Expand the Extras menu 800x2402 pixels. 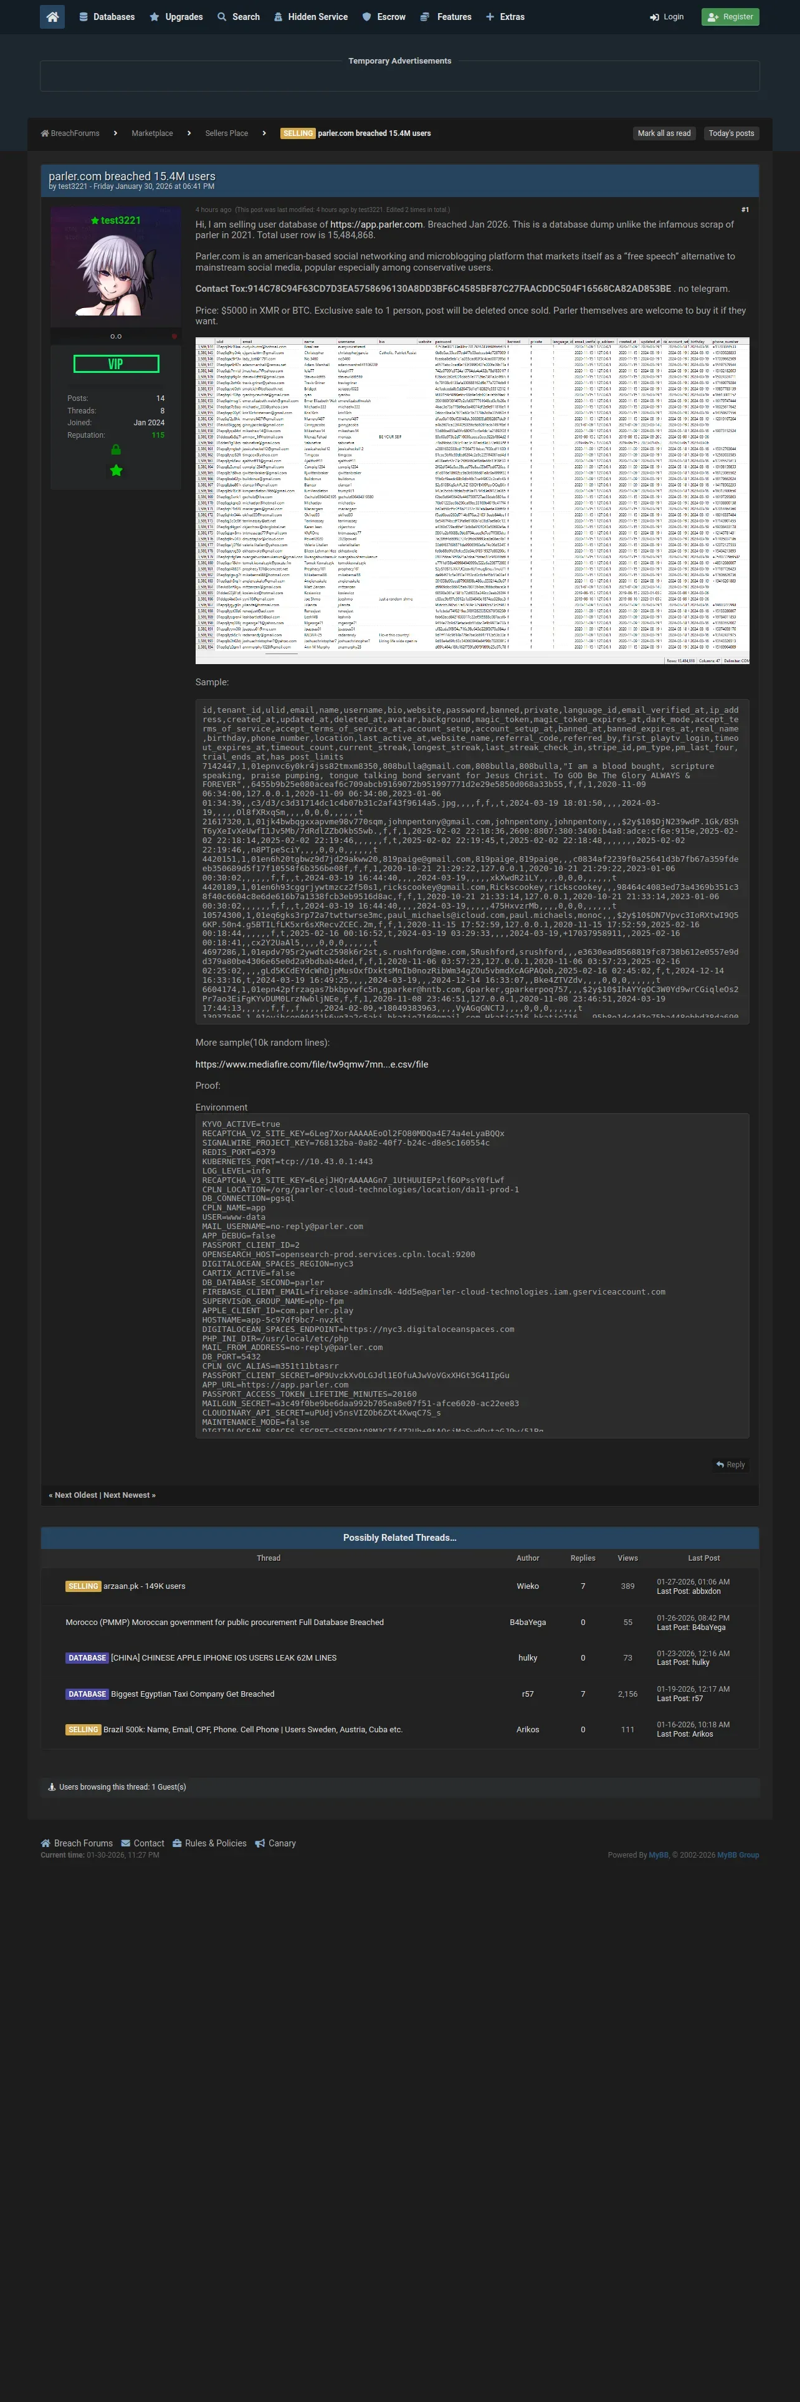505,17
